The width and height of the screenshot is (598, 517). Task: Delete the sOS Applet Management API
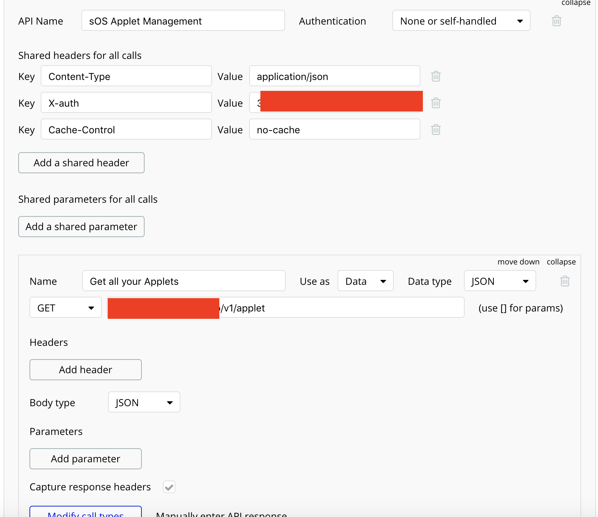(x=556, y=21)
